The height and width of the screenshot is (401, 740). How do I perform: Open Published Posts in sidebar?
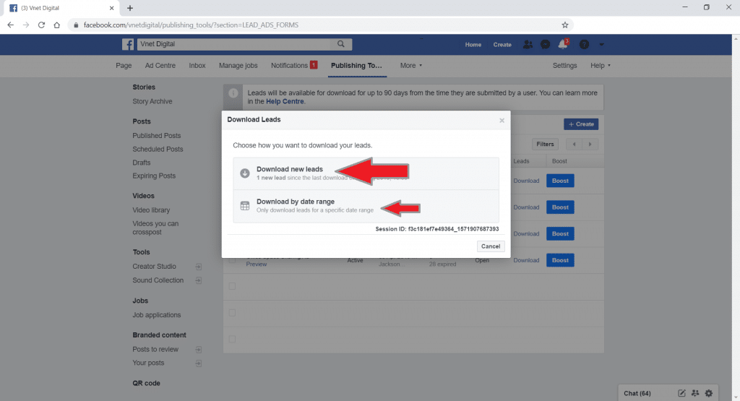coord(157,135)
